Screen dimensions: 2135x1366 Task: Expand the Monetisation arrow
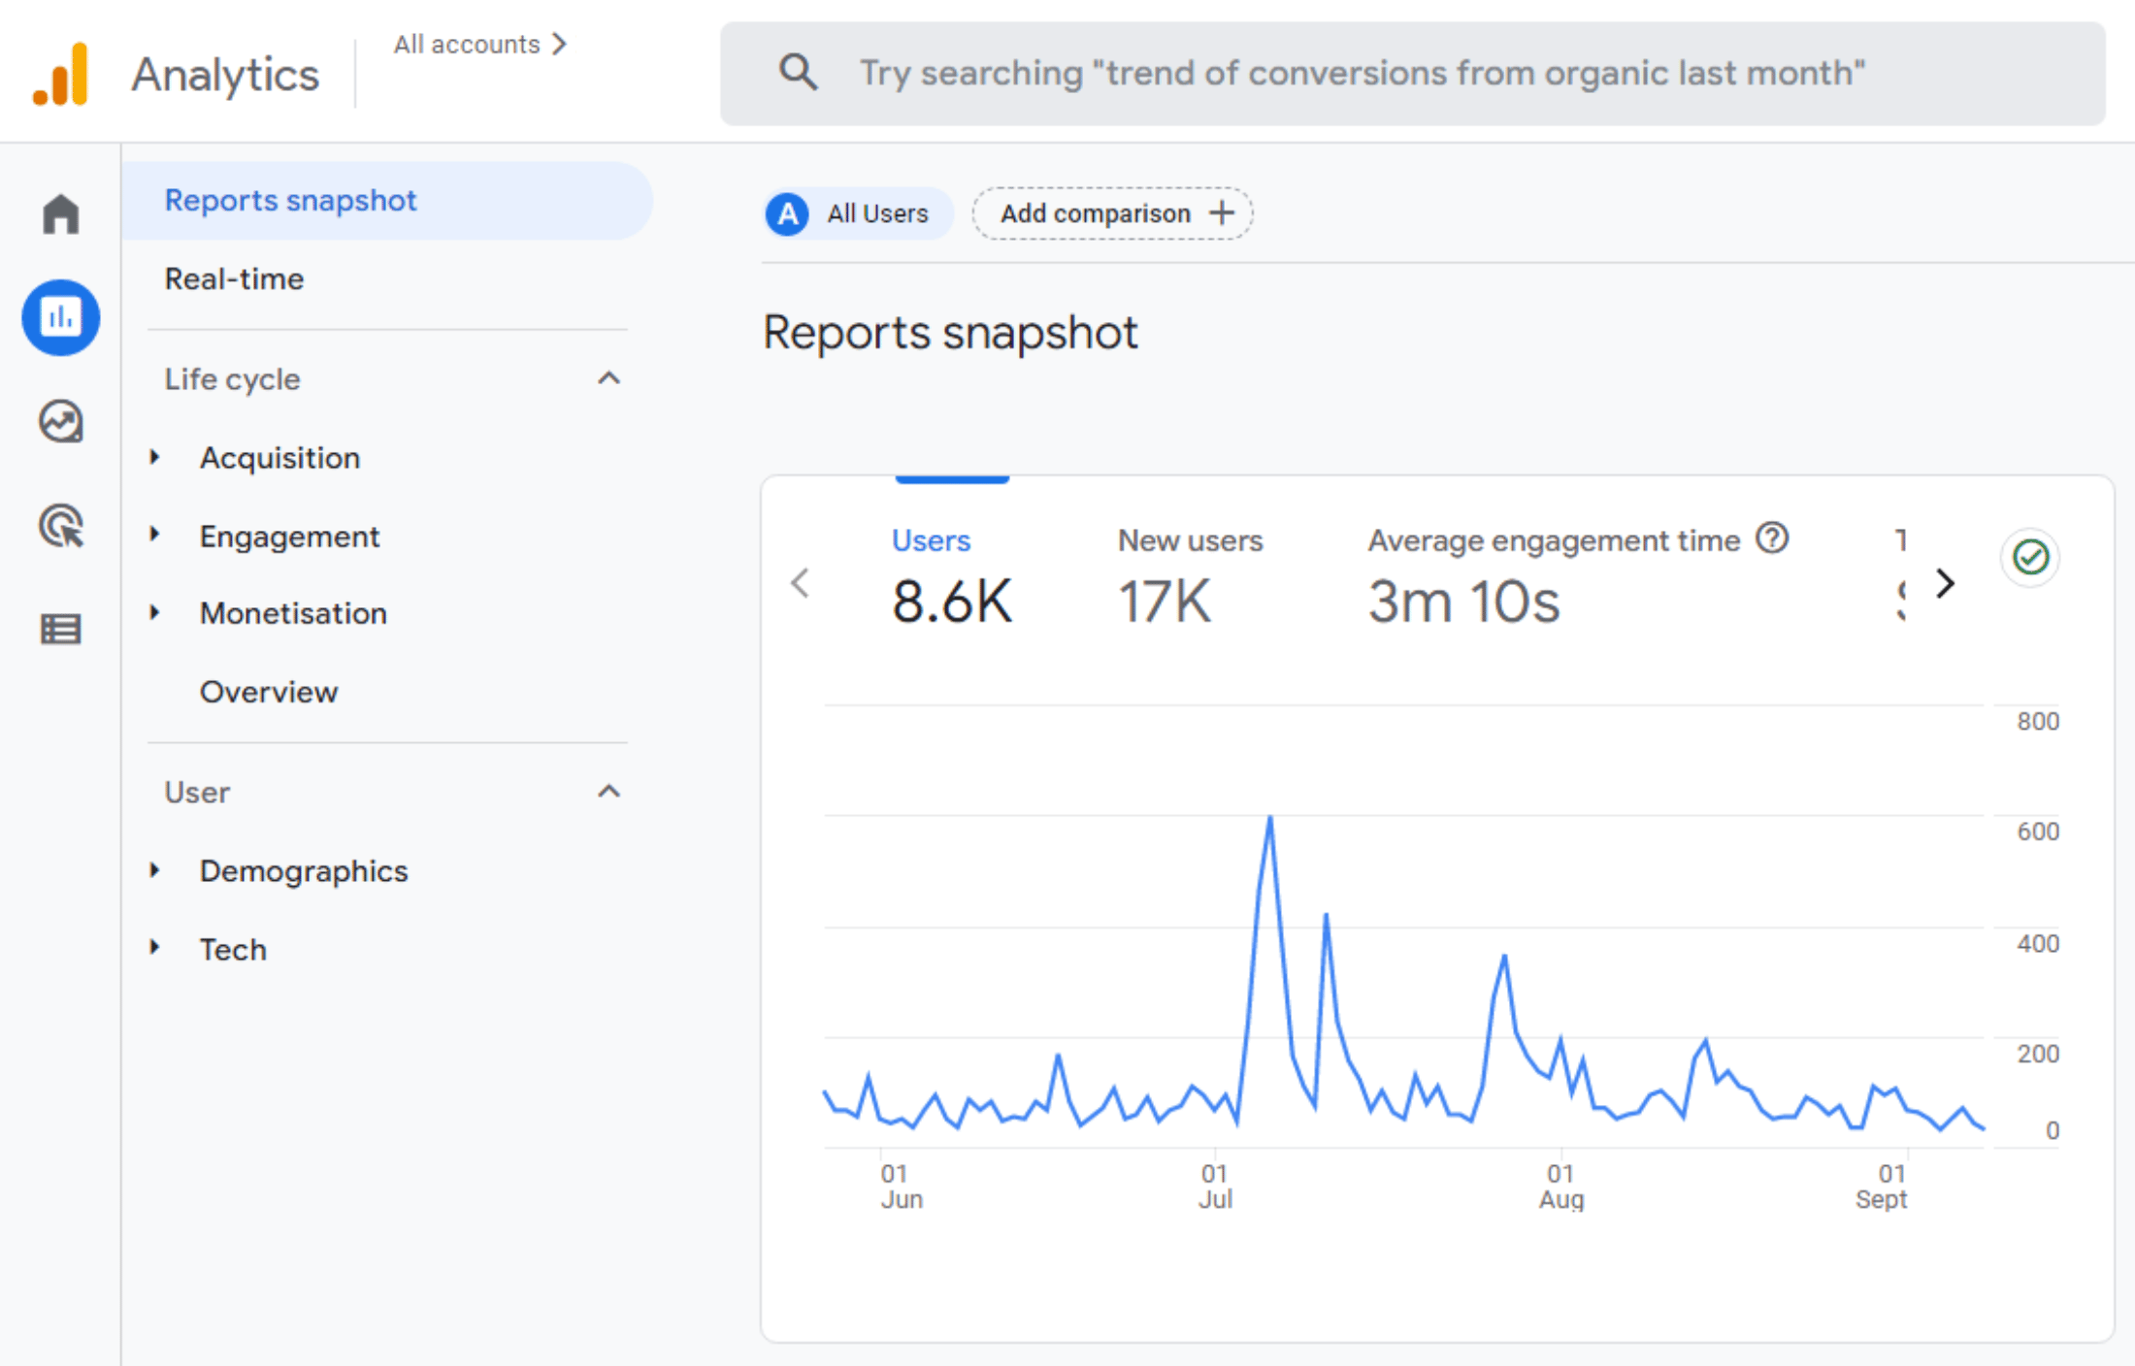coord(154,612)
